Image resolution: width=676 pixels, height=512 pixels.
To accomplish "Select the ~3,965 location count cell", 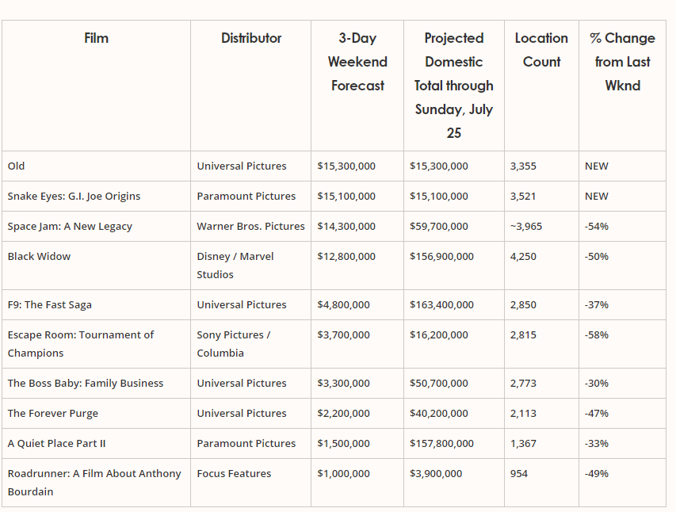I will (526, 227).
